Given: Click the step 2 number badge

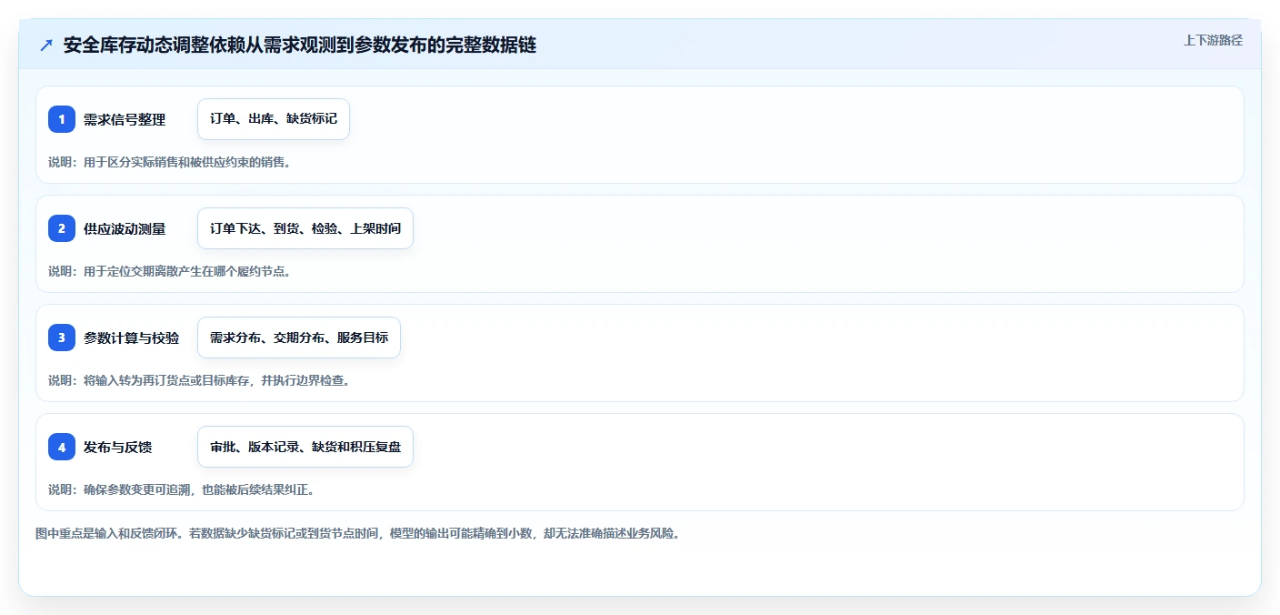Looking at the screenshot, I should [x=62, y=228].
